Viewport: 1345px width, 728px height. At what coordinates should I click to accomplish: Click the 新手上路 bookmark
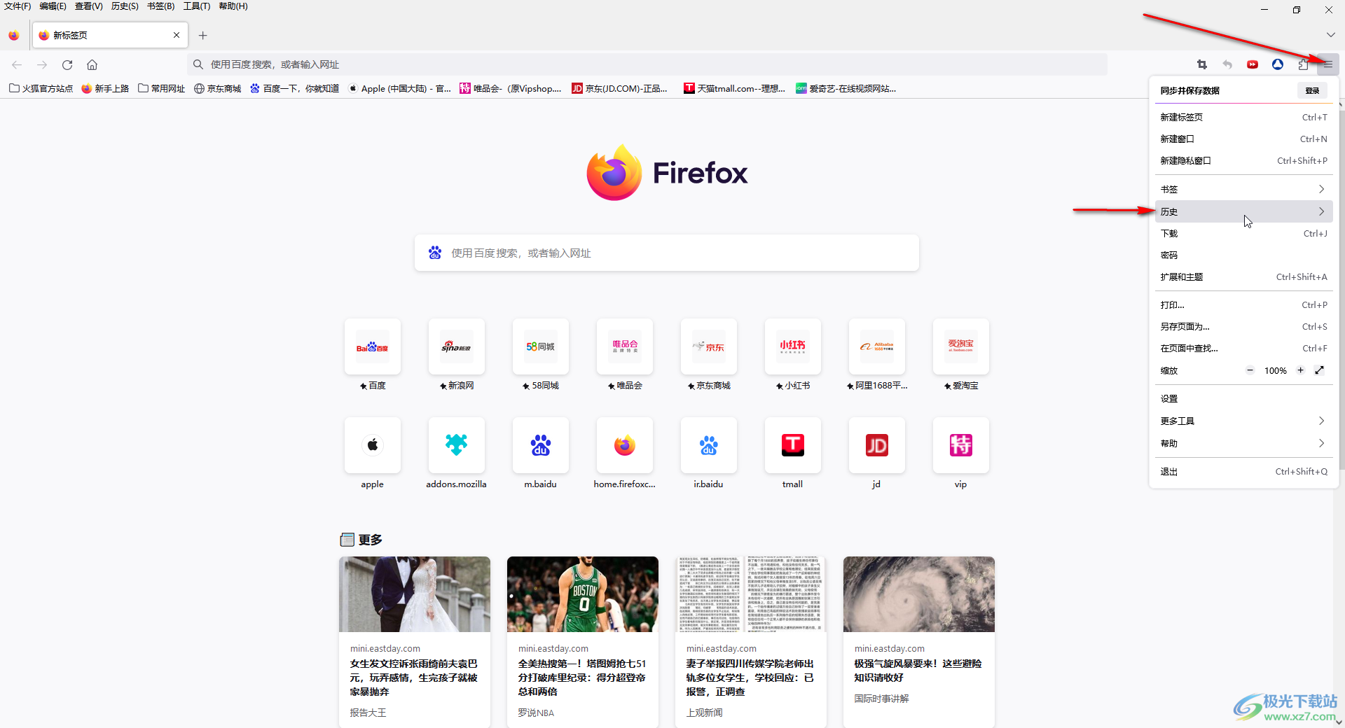(105, 88)
